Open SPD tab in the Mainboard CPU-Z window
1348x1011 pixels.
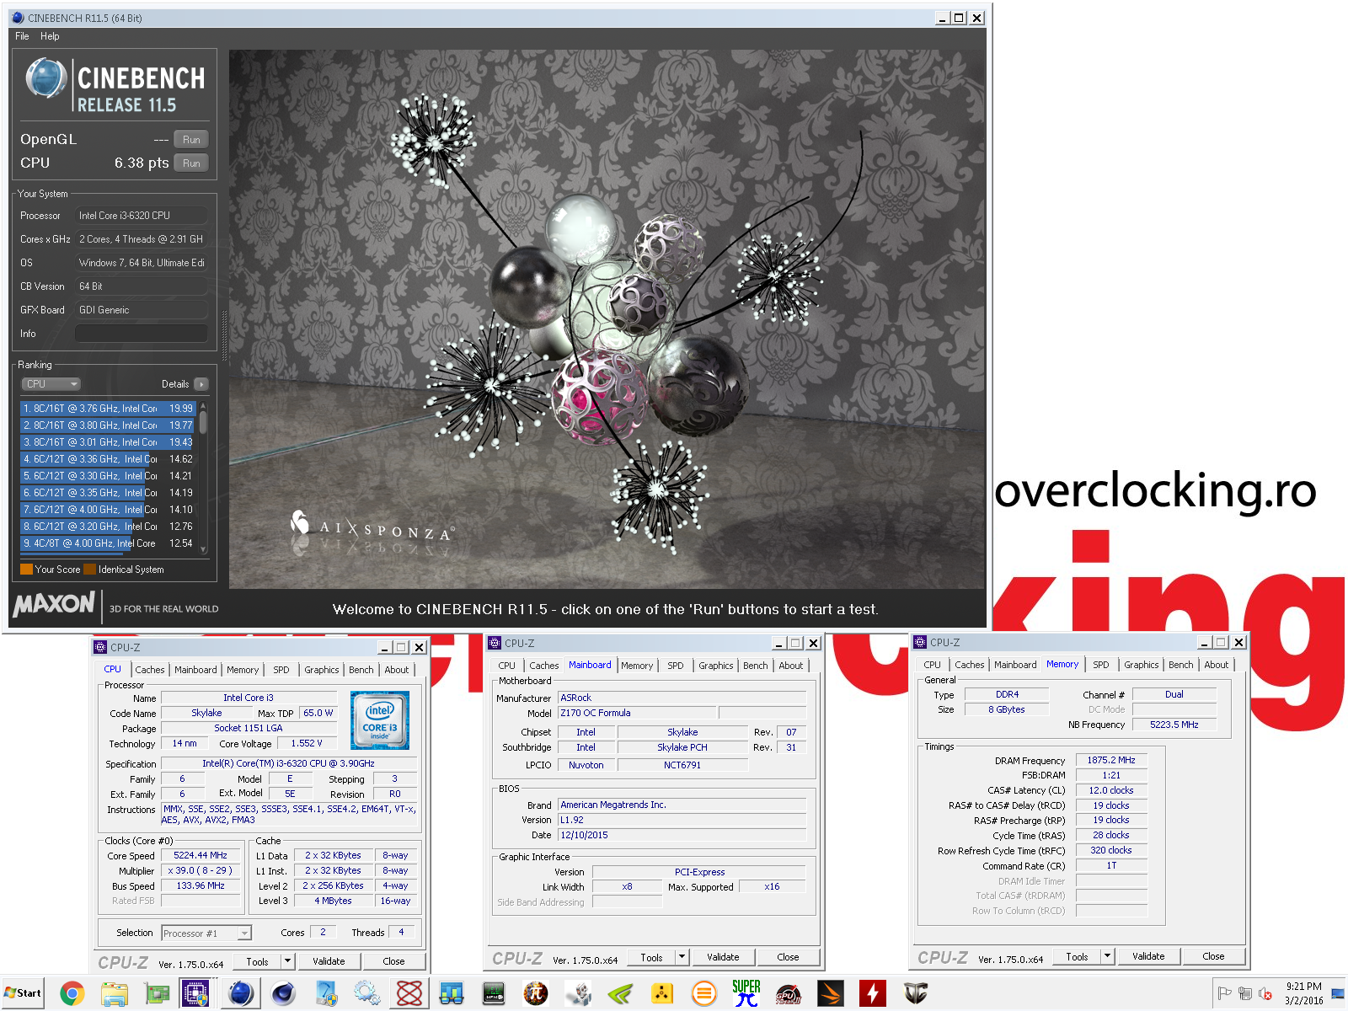pos(676,666)
